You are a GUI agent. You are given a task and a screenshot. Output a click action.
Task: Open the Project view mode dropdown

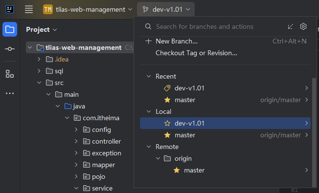42,30
